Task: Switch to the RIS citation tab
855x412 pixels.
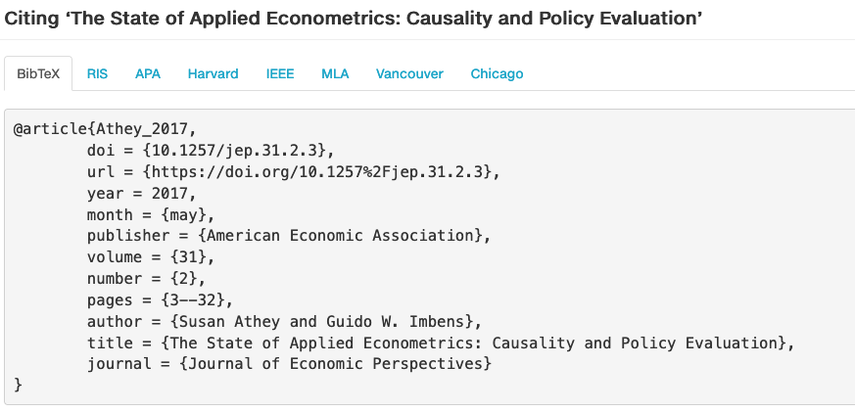Action: pos(97,73)
